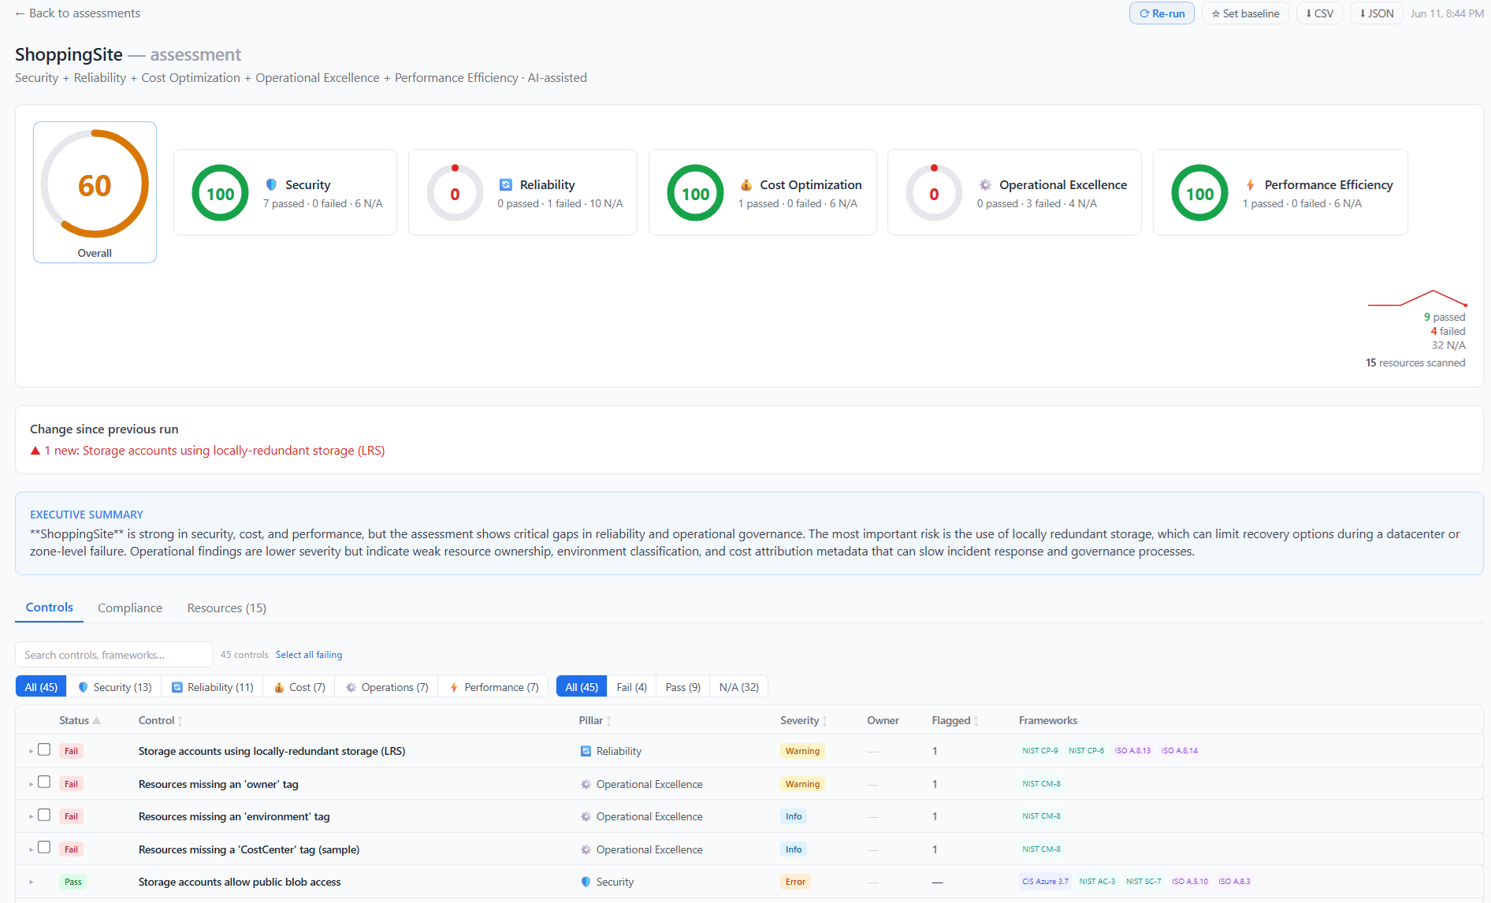Click the NIST CP-9 framework tag
1491x903 pixels.
(x=1039, y=751)
